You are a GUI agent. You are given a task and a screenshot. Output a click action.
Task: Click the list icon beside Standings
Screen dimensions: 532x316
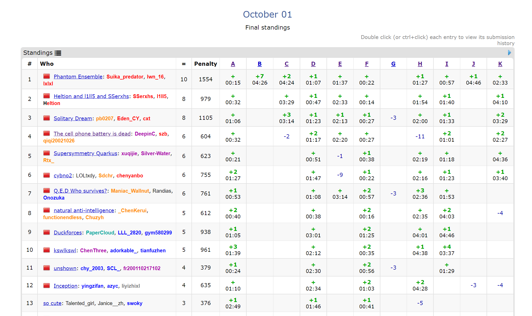[58, 53]
